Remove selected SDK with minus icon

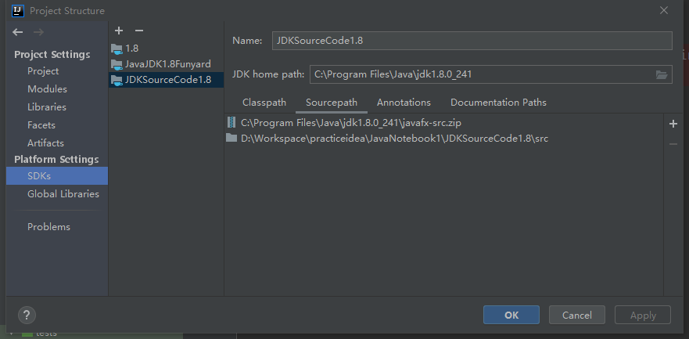point(139,31)
